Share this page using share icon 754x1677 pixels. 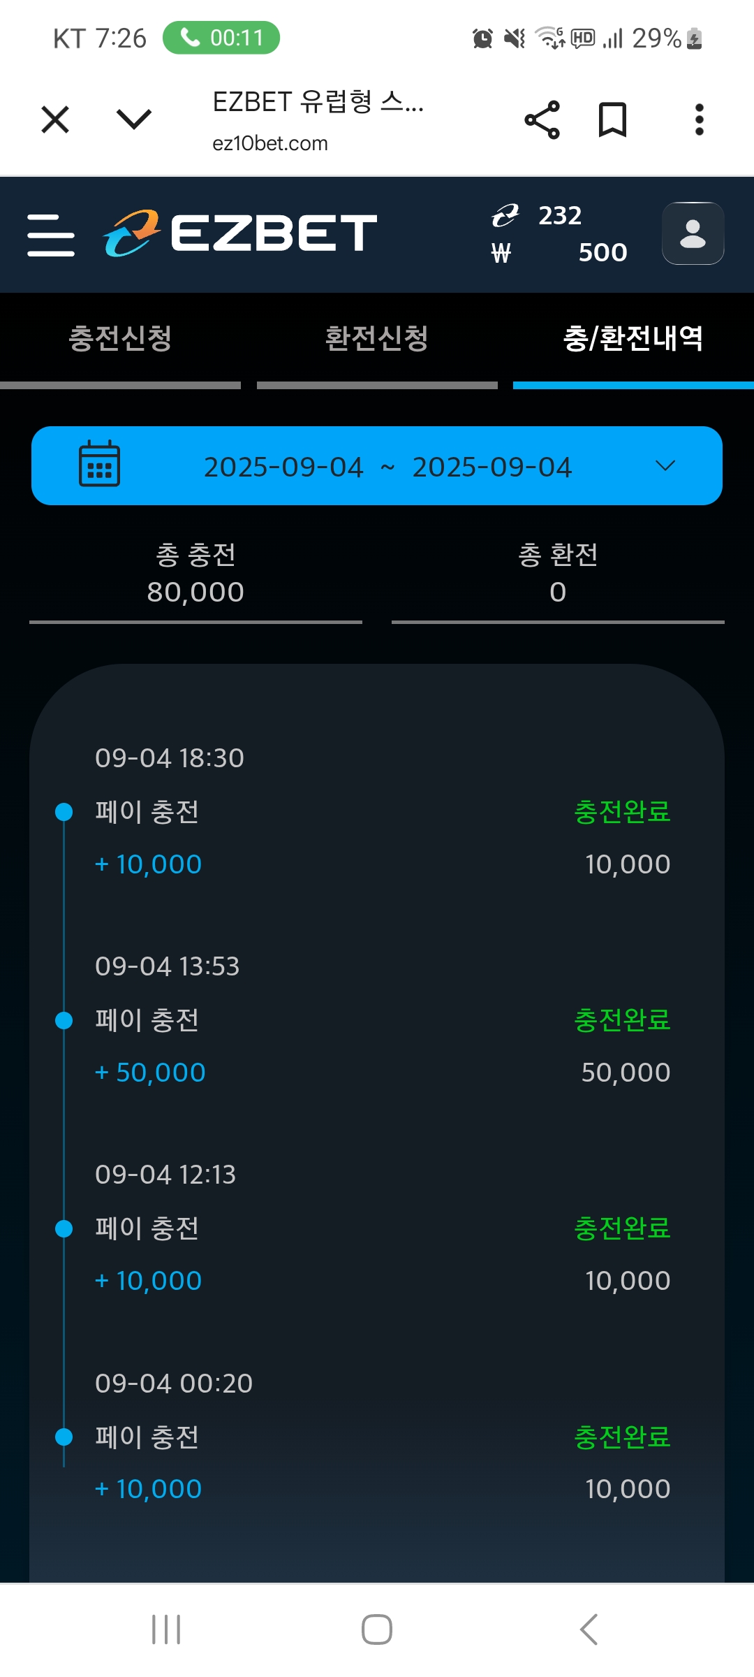(542, 119)
